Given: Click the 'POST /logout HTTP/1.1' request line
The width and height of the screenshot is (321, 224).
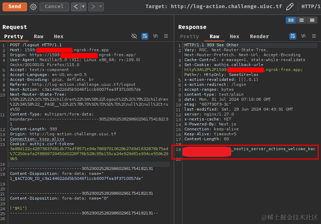Looking at the screenshot, I should pos(36,45).
